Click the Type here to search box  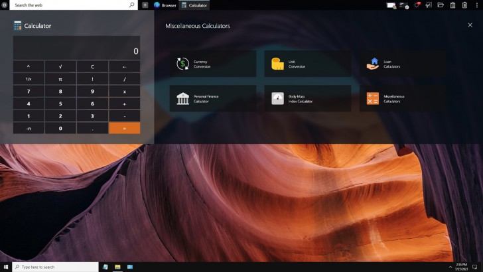coord(56,267)
